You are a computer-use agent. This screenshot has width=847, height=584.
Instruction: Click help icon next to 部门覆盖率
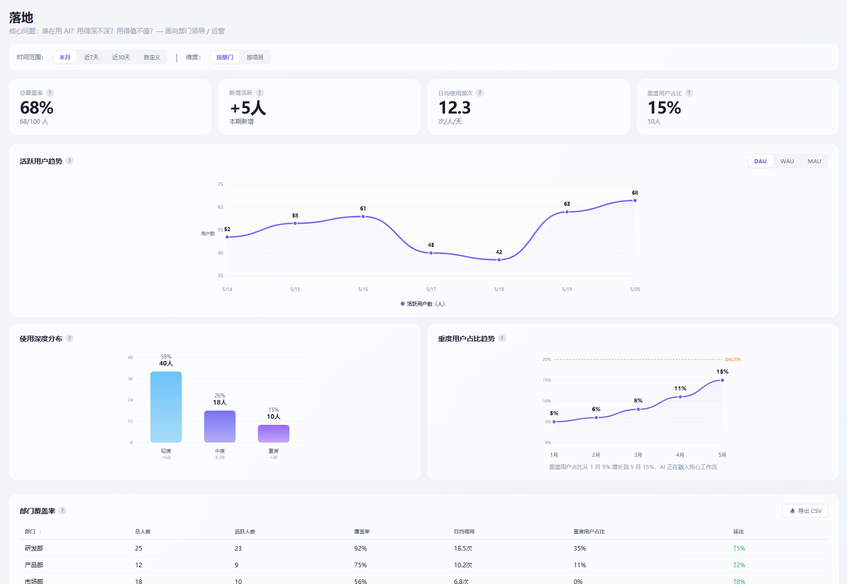[x=62, y=510]
